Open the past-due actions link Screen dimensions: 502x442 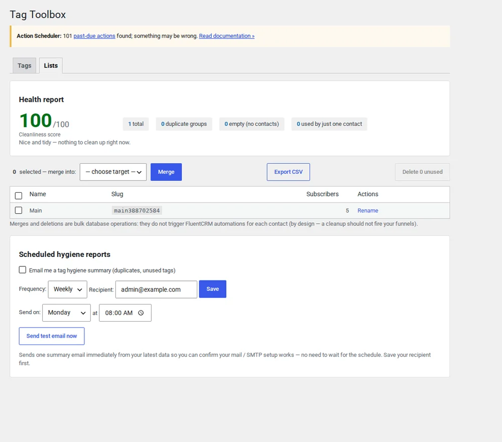point(94,36)
